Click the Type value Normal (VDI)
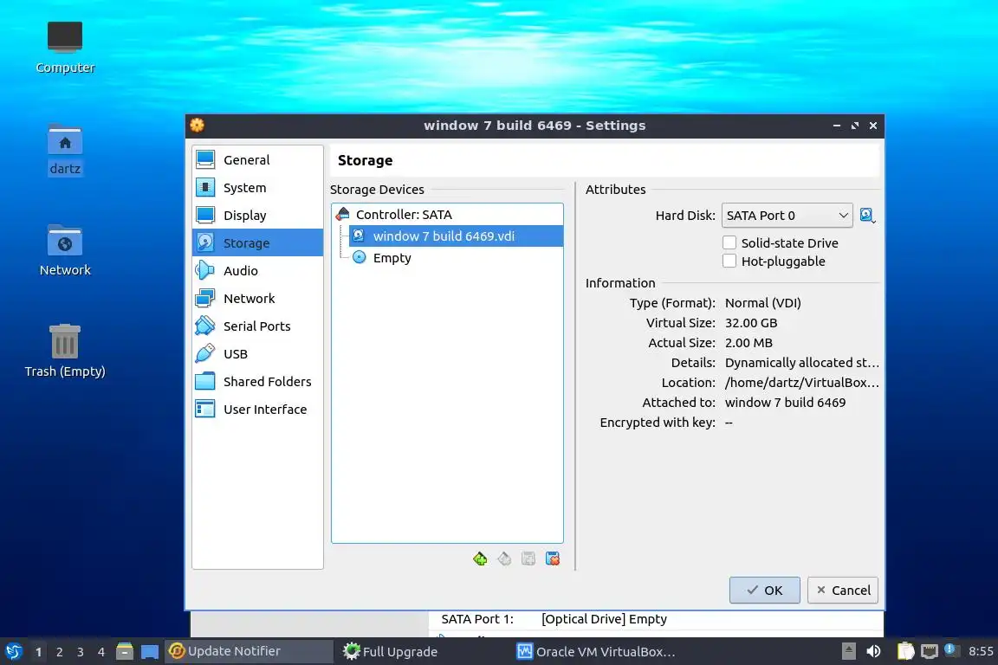This screenshot has width=998, height=665. coord(762,303)
